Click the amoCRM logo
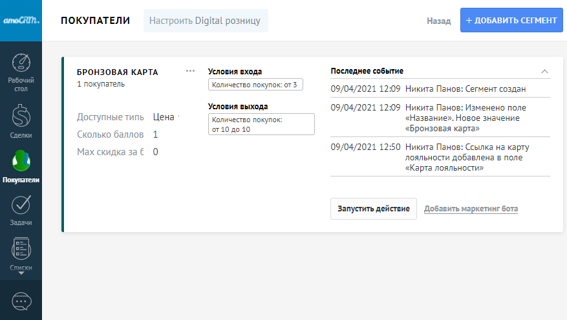 [21, 20]
